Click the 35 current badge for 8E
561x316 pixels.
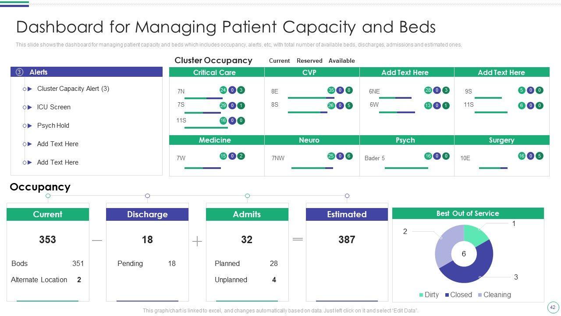click(331, 90)
